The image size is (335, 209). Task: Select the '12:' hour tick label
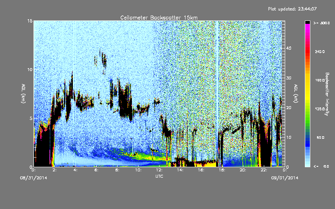coord(160,170)
